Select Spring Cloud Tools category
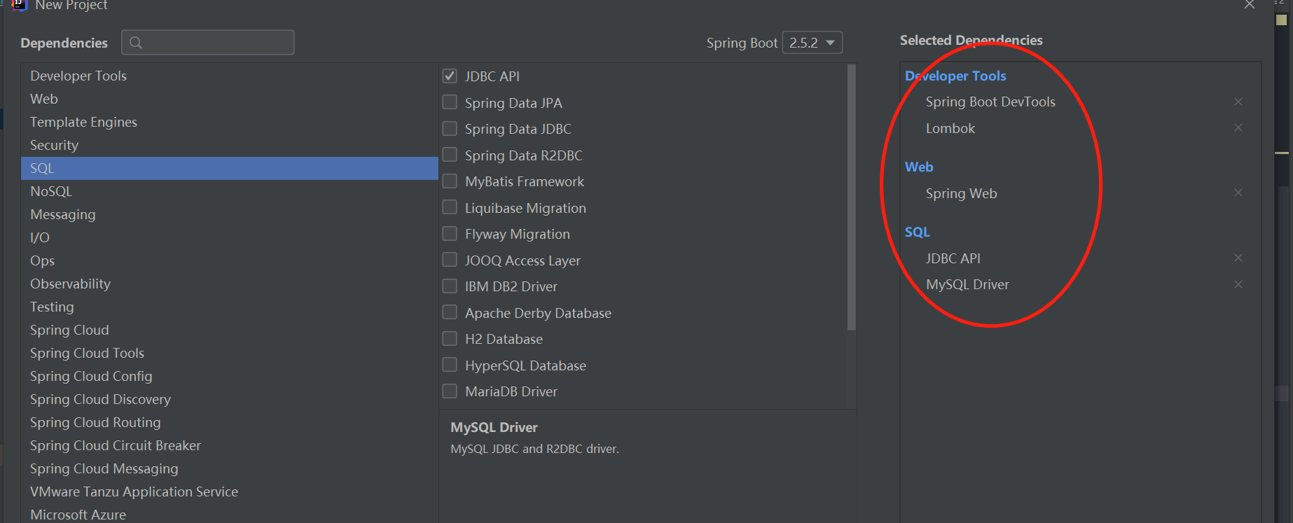Viewport: 1293px width, 523px height. (x=230, y=353)
